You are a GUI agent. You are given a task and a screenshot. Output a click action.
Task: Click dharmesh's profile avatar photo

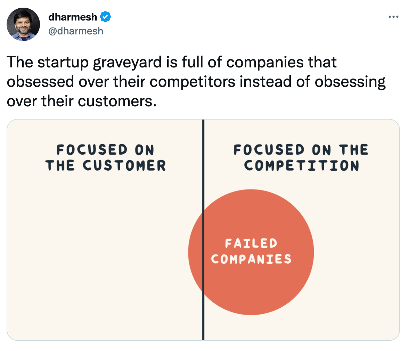[x=23, y=24]
